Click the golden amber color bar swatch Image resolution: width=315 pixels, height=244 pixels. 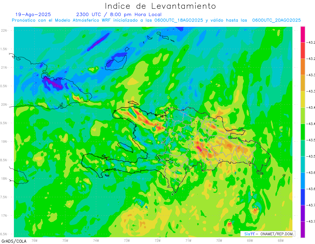tap(303, 83)
